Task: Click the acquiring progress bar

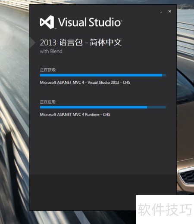Action: 103,75
